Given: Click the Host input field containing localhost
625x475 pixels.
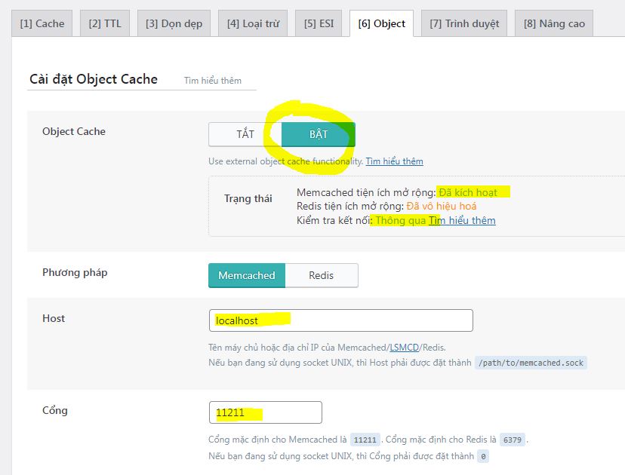Looking at the screenshot, I should [x=340, y=320].
